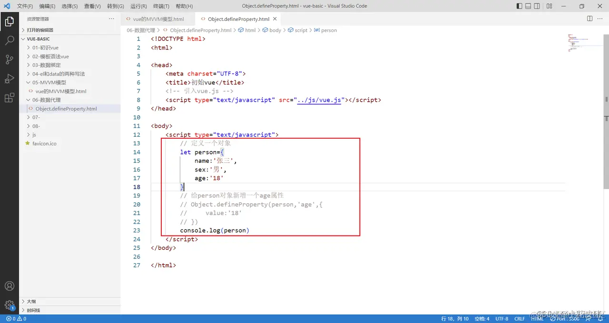Collapse folder 05-MVVM模型

[x=70, y=82]
